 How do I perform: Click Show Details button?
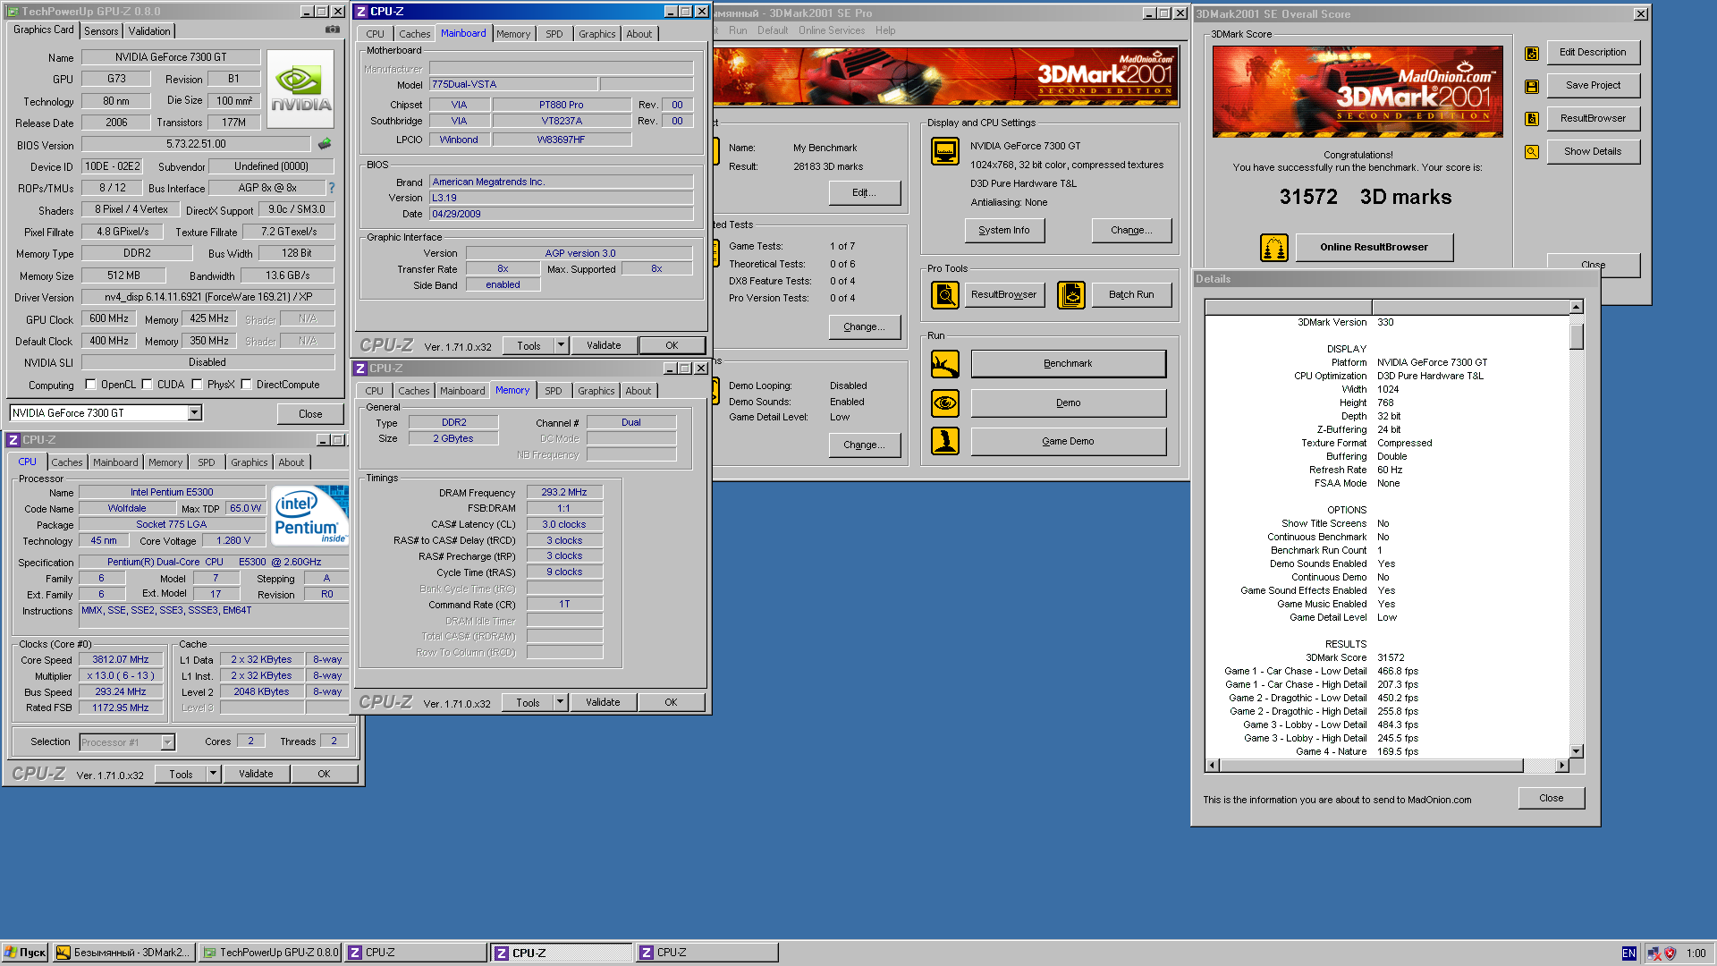[x=1593, y=151]
